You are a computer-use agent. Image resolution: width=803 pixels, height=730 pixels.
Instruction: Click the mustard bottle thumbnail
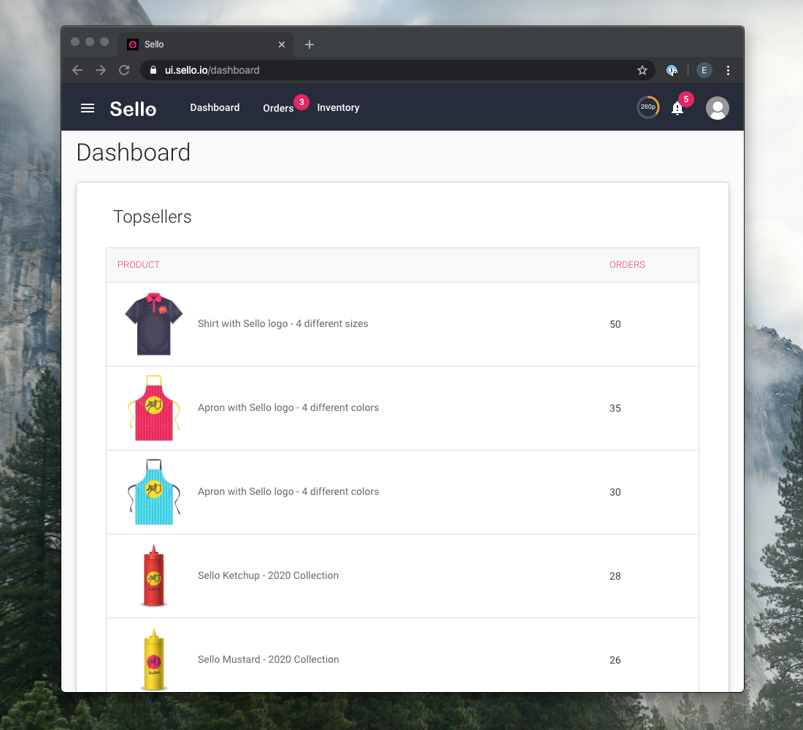153,660
